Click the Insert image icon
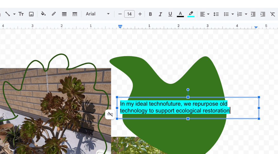Screen dimensions: 278x154 31,14
